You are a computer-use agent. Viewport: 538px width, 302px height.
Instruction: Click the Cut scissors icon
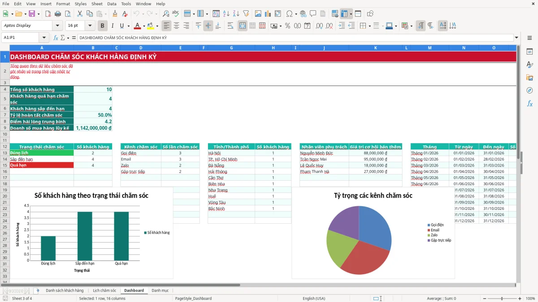(80, 14)
